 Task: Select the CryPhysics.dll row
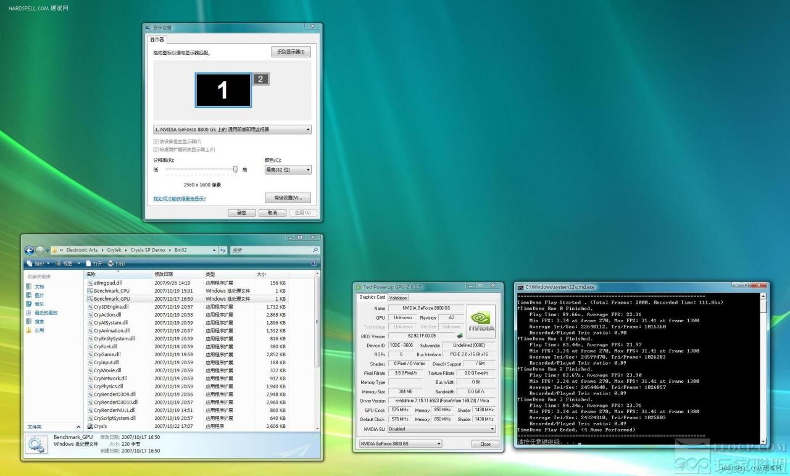click(186, 386)
